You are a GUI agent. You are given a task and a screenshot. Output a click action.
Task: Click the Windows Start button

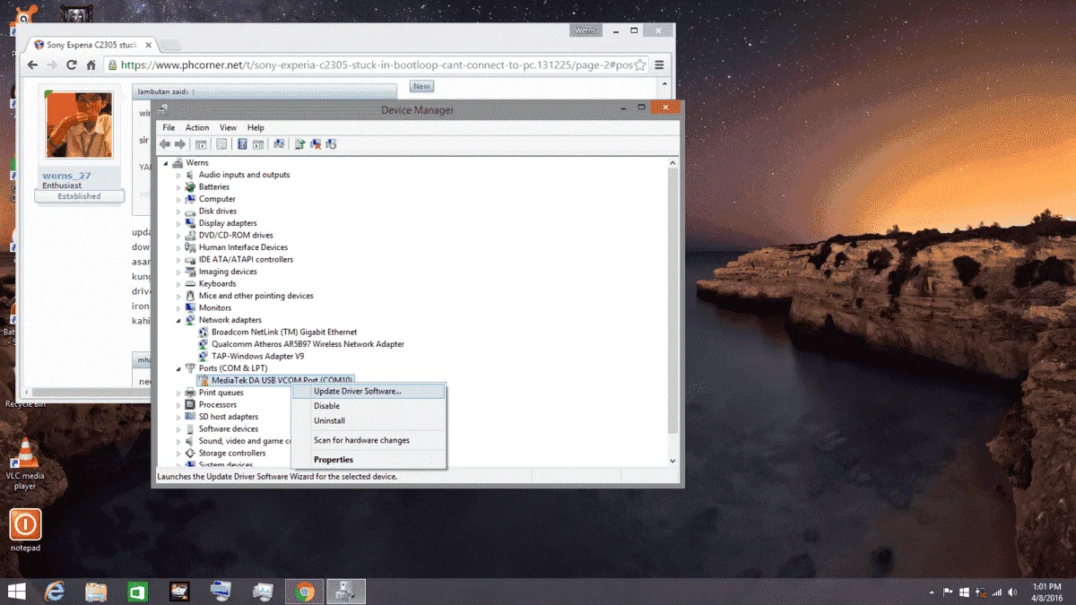pos(16,592)
